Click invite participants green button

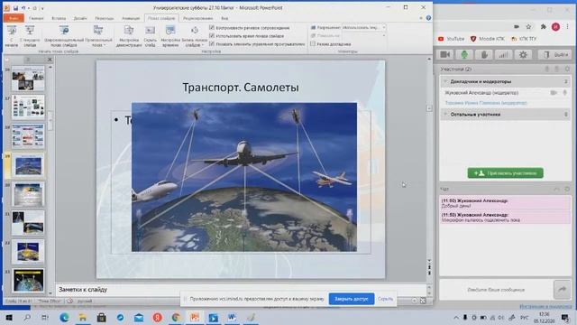[505, 172]
